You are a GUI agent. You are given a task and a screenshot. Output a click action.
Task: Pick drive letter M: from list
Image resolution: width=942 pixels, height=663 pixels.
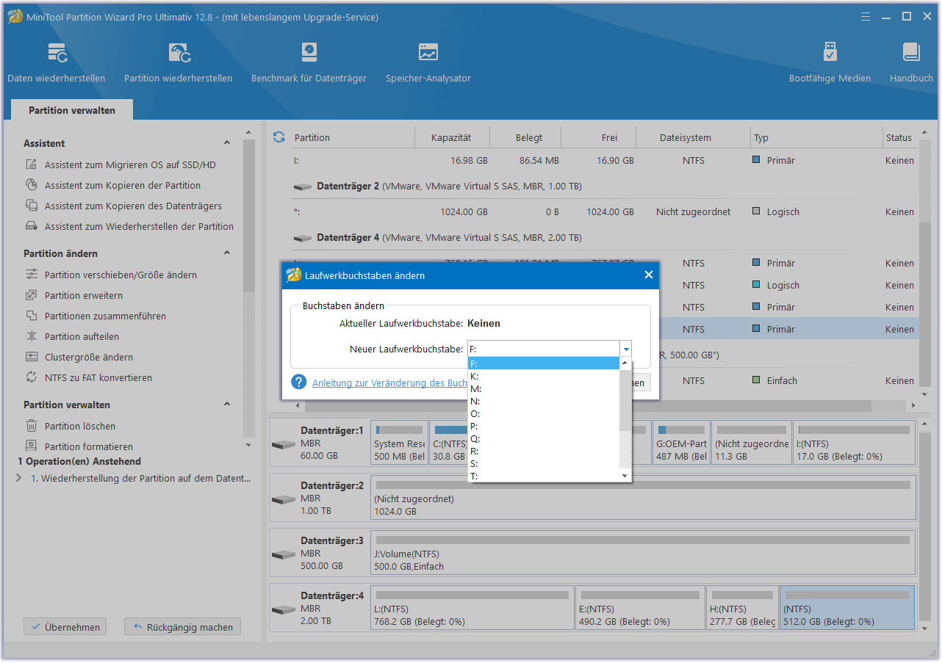pyautogui.click(x=544, y=388)
